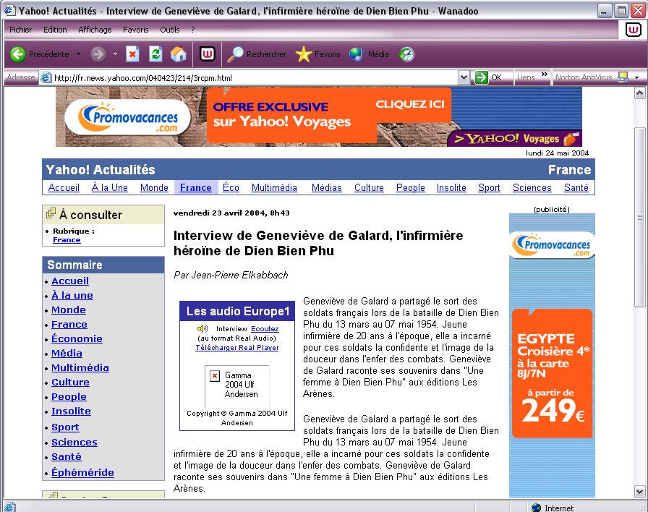Viewport: 648px width, 512px height.
Task: Click the Wanadoo toolbar icon
Action: 207,54
